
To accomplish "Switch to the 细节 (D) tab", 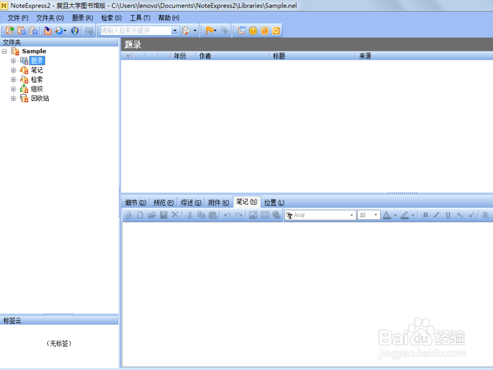I will 136,202.
